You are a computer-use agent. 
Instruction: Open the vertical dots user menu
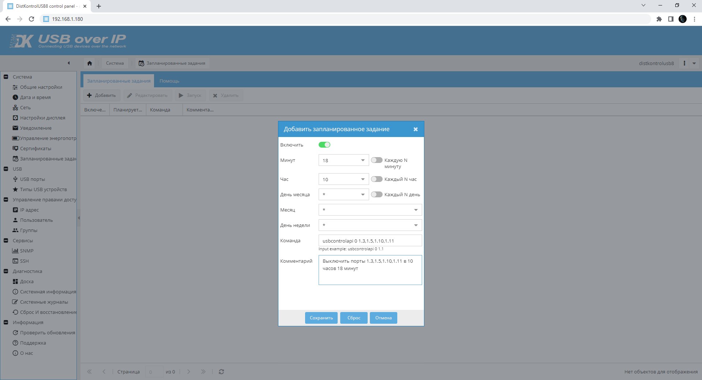pos(684,63)
